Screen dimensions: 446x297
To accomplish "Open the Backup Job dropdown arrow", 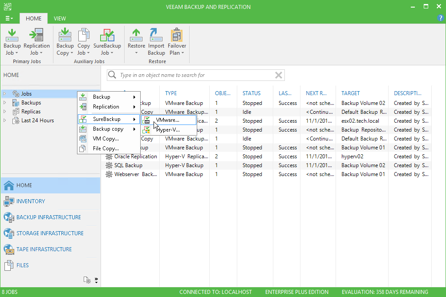I will coord(16,53).
